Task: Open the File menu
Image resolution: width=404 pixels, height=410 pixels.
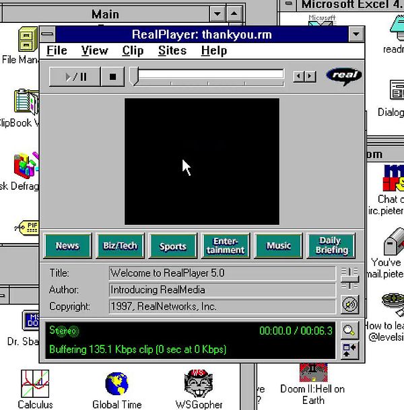Action: (x=57, y=50)
